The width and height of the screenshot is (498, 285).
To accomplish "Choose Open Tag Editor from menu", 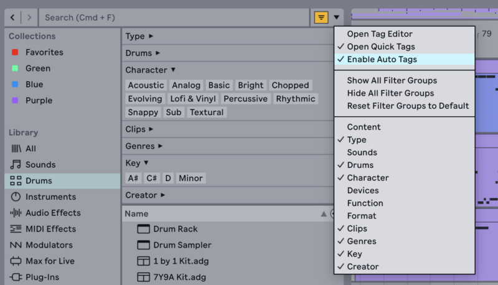I will click(x=380, y=34).
